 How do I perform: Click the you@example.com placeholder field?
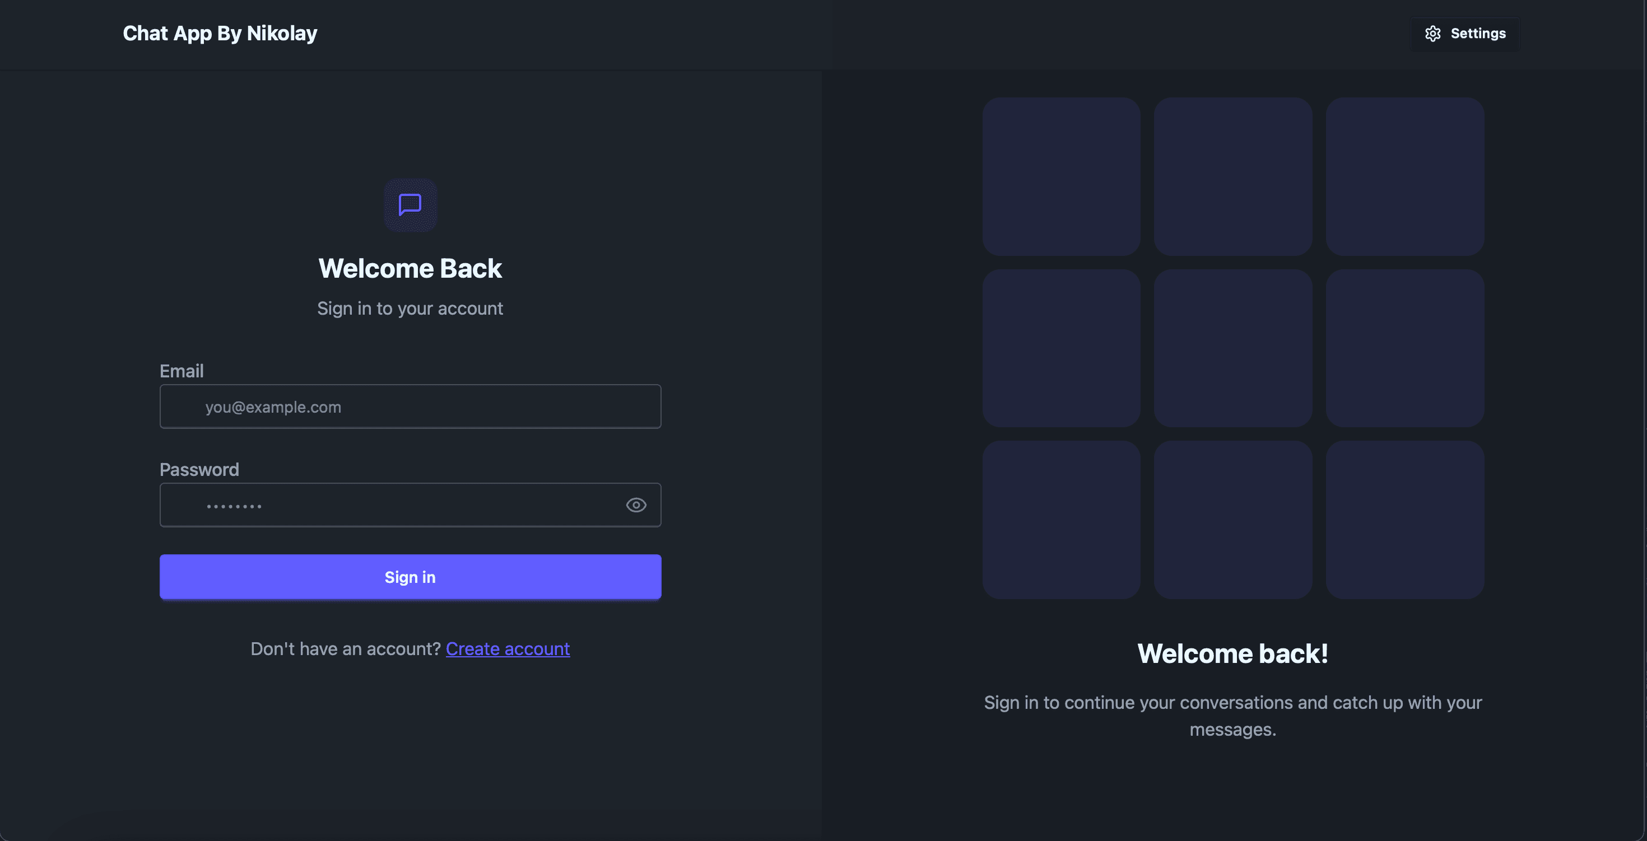410,407
